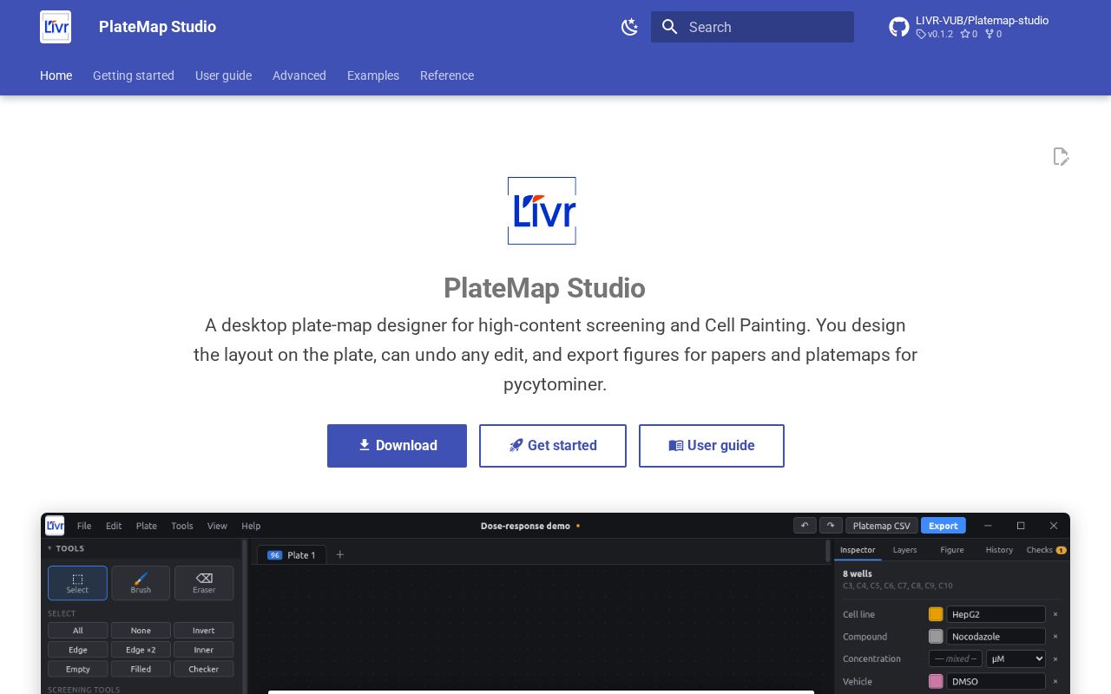Image resolution: width=1111 pixels, height=694 pixels.
Task: Select the Examples tab
Action: pos(373,75)
